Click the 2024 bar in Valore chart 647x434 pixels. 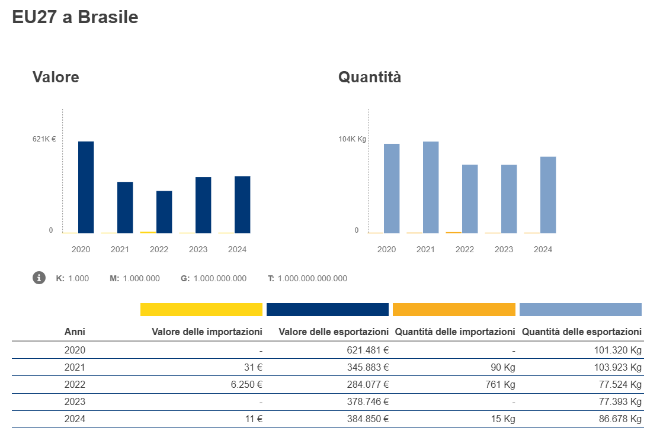pyautogui.click(x=242, y=204)
